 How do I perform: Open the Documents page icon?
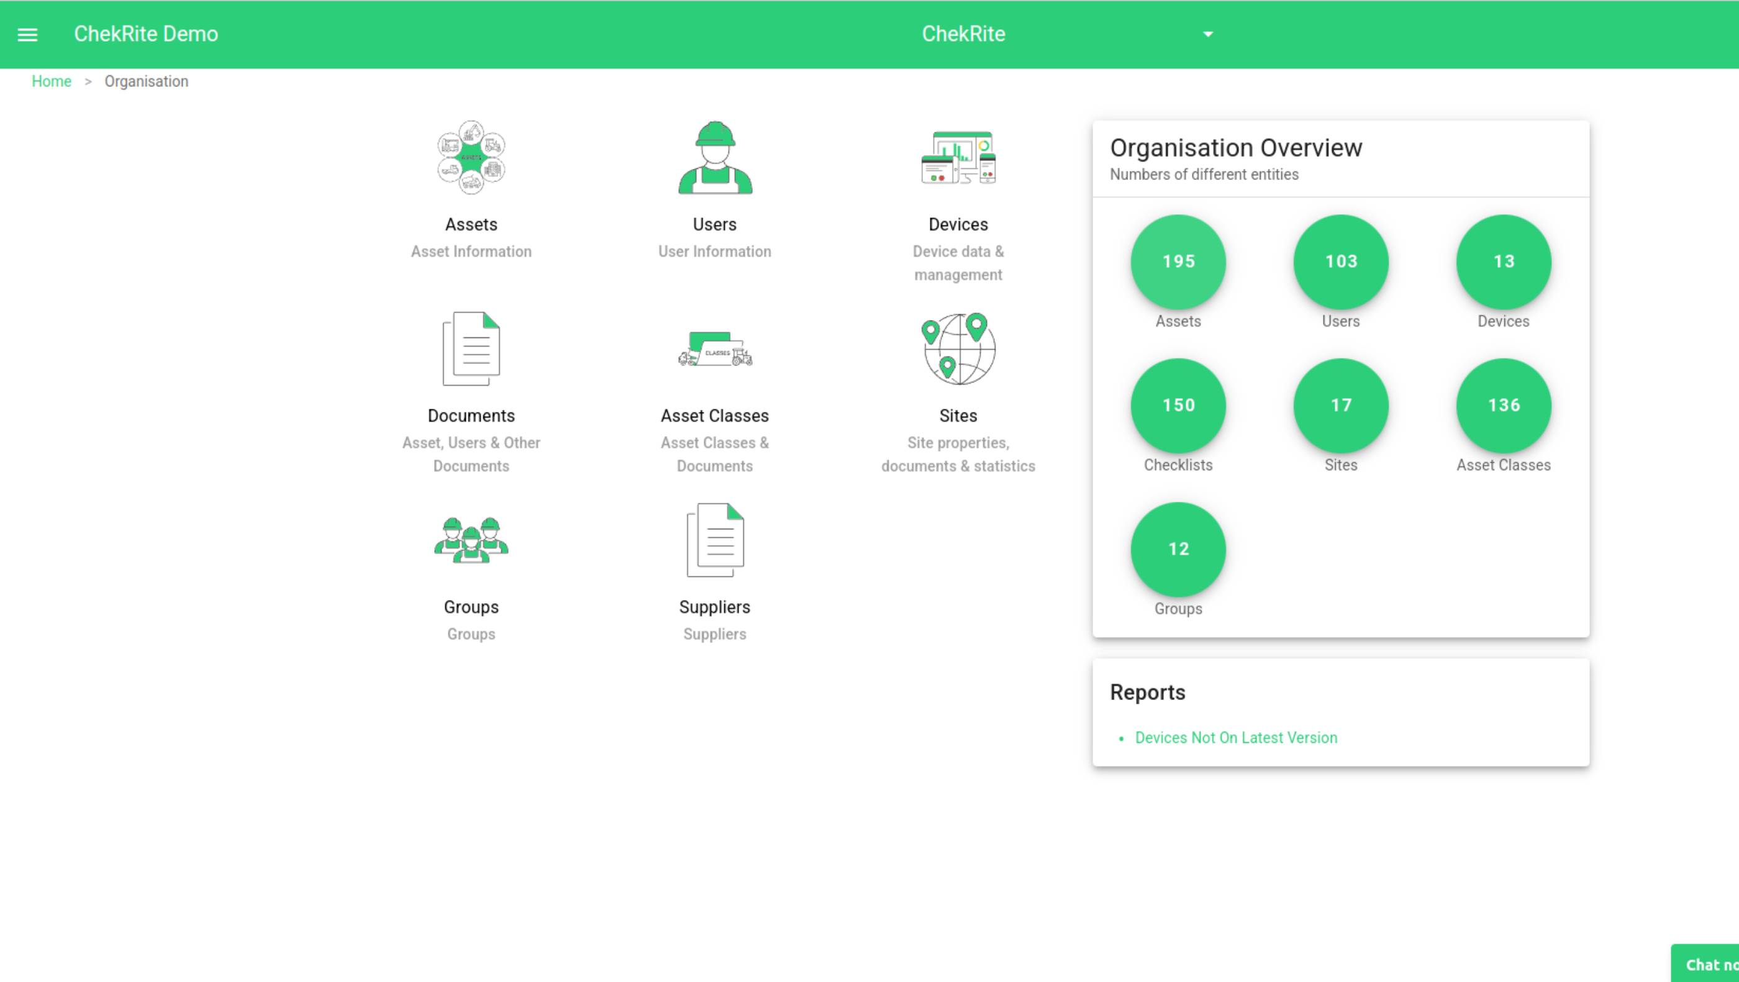tap(471, 349)
